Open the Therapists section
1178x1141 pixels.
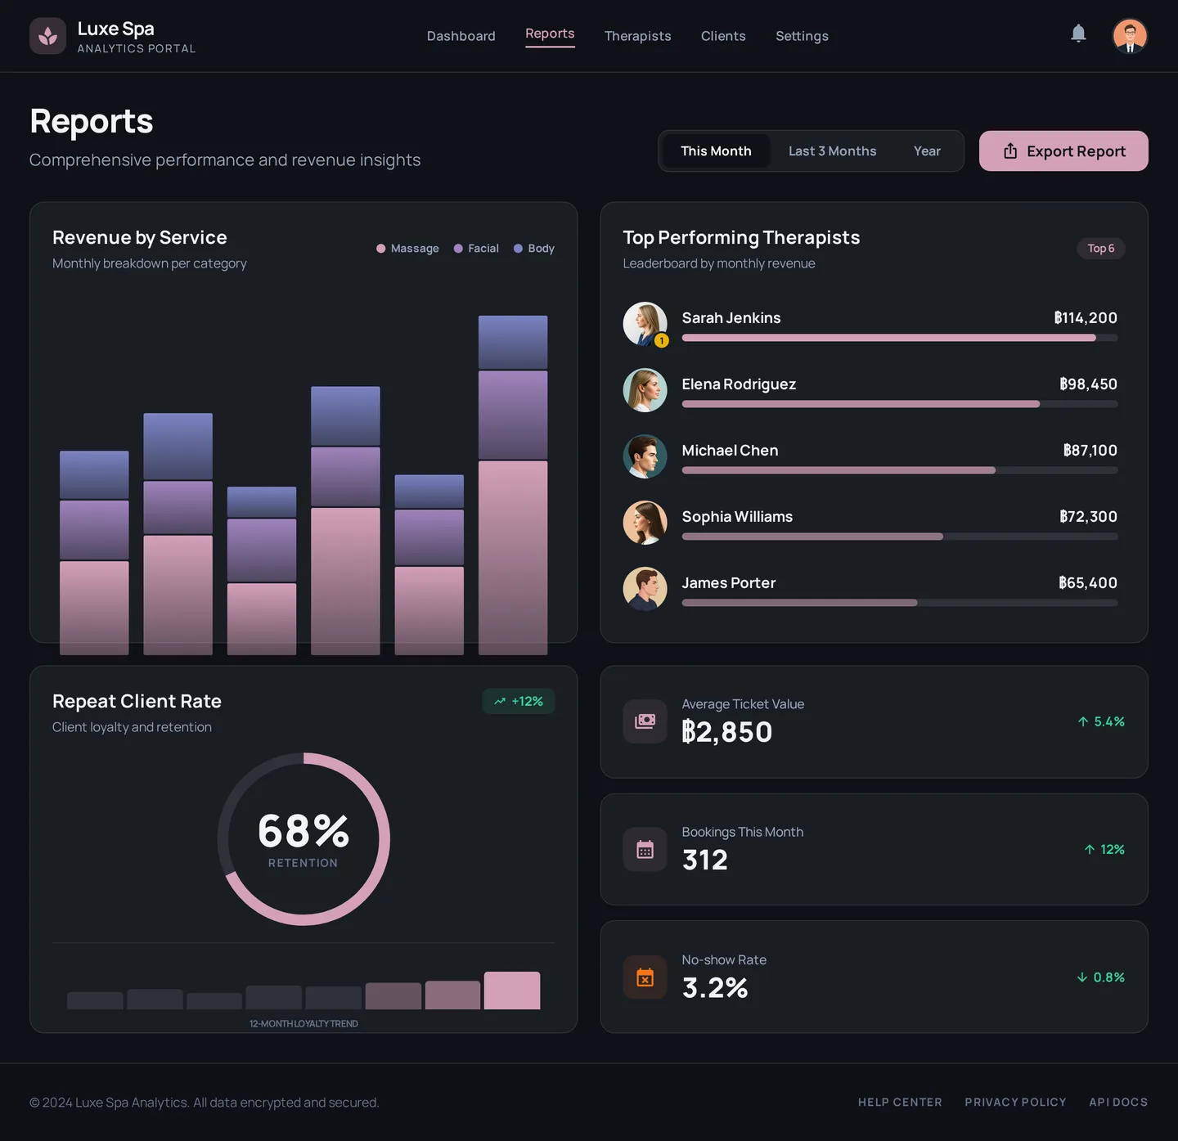637,36
